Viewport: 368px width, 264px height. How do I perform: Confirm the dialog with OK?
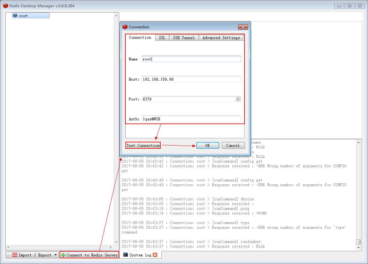[x=208, y=146]
